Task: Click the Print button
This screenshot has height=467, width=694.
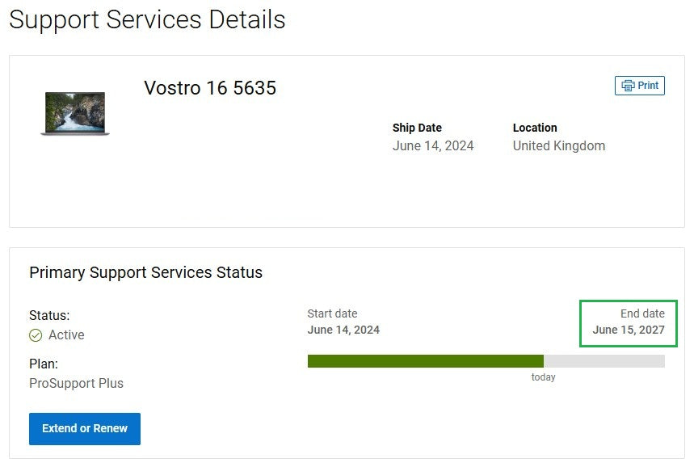Action: pos(639,86)
